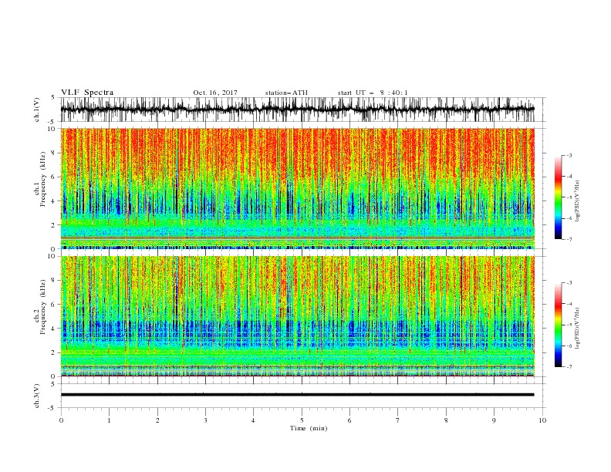
Task: Click the upper ch.1 PSD color bar
Action: (558, 197)
